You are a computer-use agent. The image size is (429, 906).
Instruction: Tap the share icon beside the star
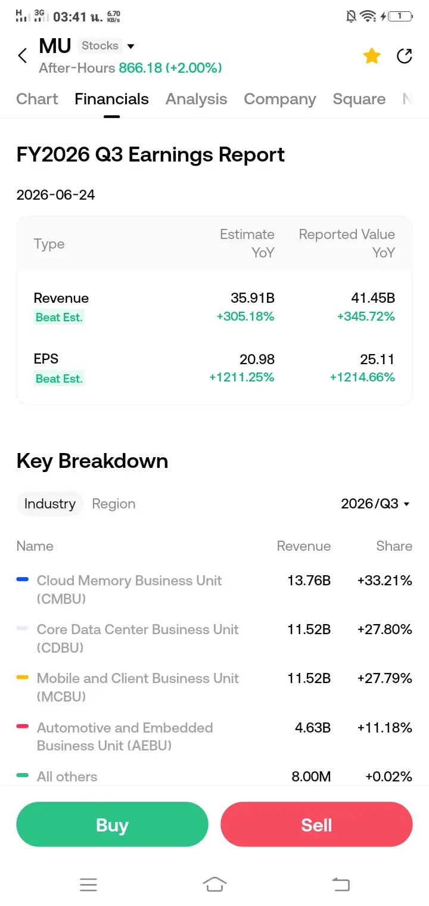[405, 56]
